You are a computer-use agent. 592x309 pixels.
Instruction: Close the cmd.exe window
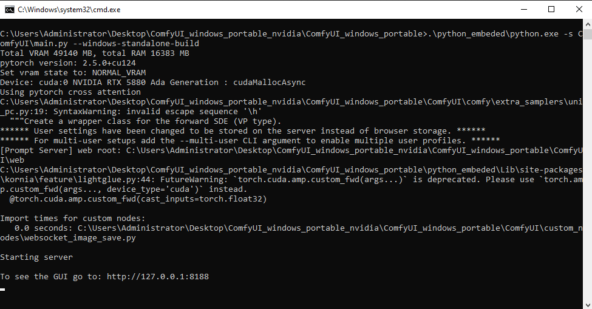579,9
